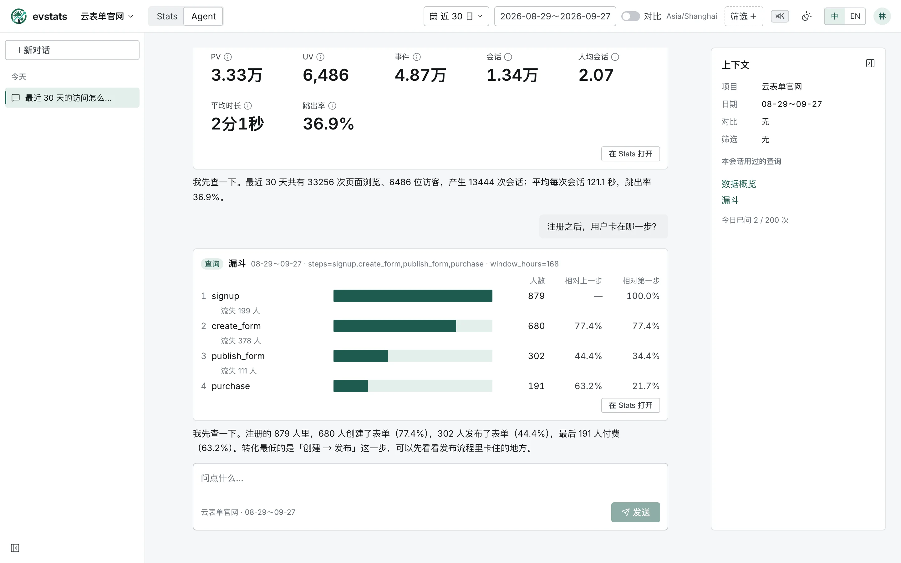The image size is (901, 563).
Task: Add a filter with 筛选 + button
Action: (744, 16)
